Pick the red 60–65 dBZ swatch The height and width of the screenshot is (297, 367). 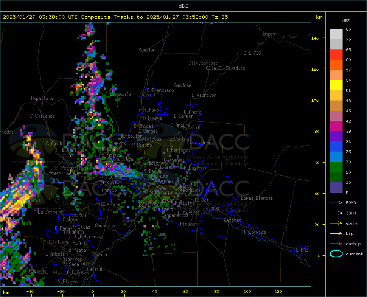coord(336,55)
